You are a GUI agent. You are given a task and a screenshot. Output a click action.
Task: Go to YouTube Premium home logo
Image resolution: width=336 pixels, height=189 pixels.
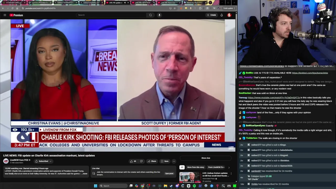tap(16, 15)
